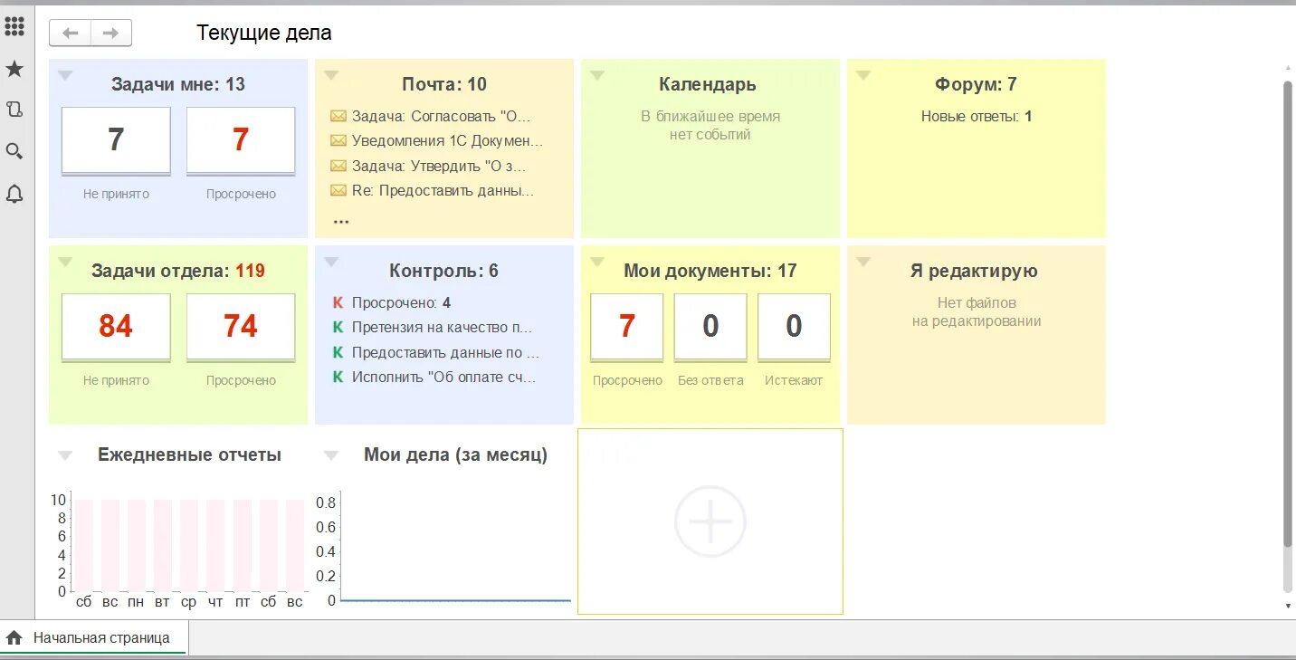This screenshot has height=660, width=1296.
Task: Go back with the left arrow button
Action: click(71, 33)
